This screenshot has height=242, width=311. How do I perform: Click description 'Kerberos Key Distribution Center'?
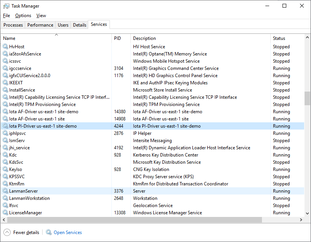click(x=166, y=155)
